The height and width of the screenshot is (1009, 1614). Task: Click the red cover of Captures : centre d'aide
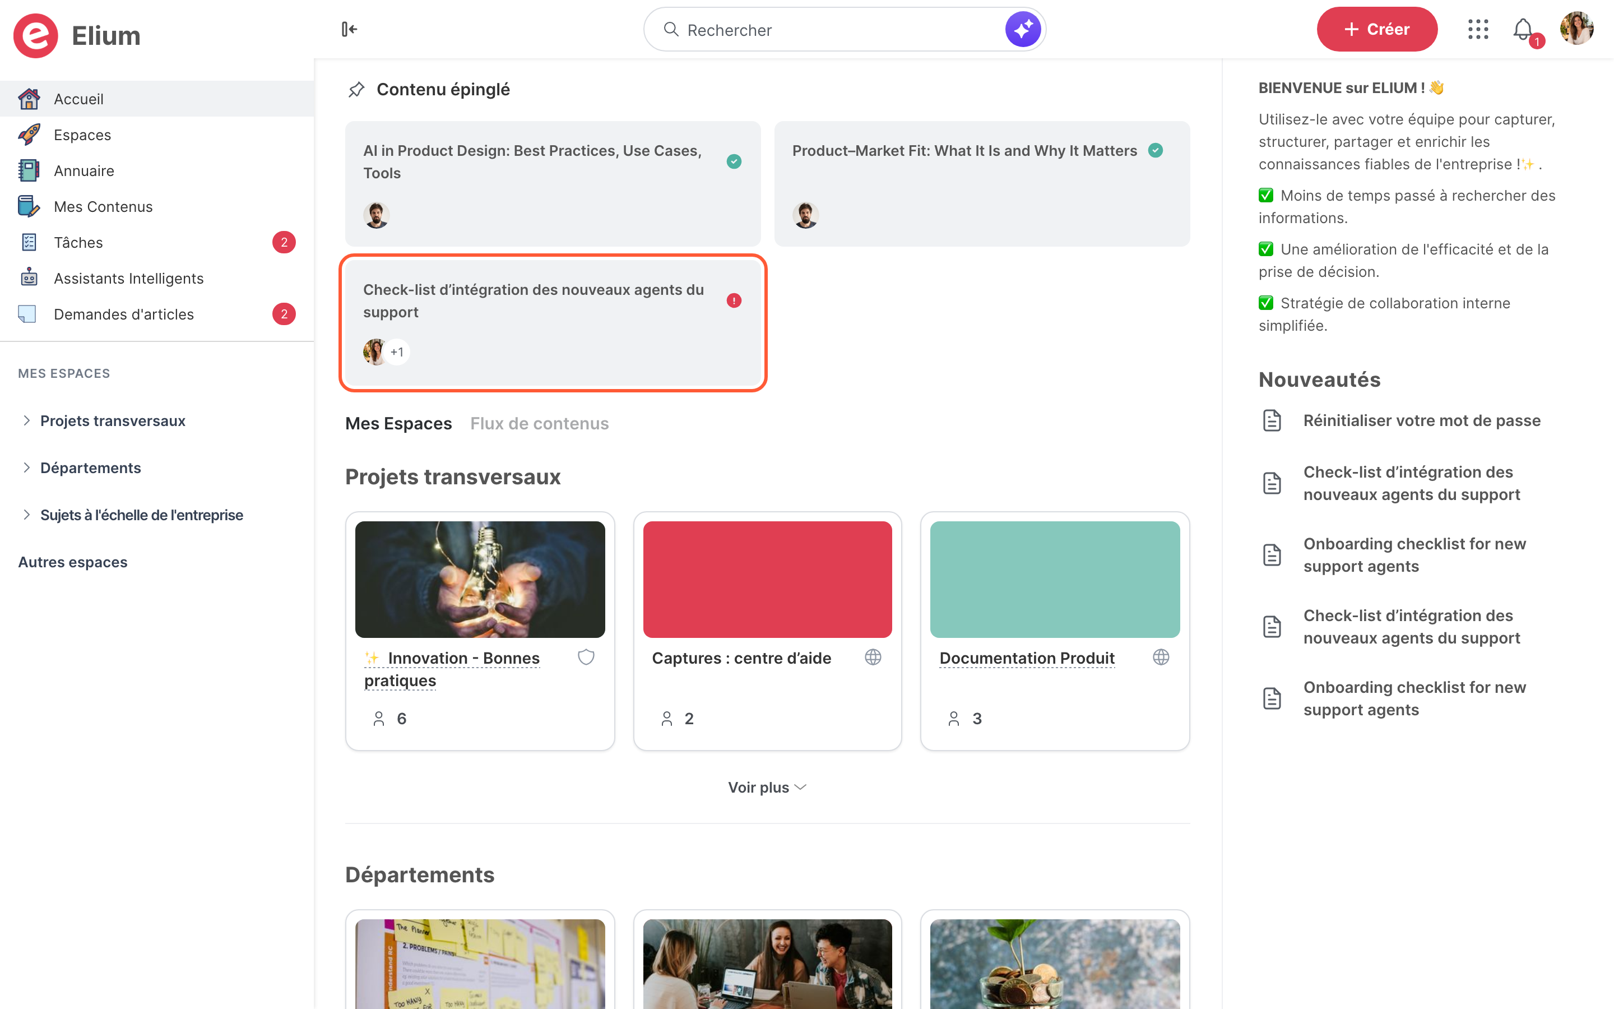click(x=767, y=579)
